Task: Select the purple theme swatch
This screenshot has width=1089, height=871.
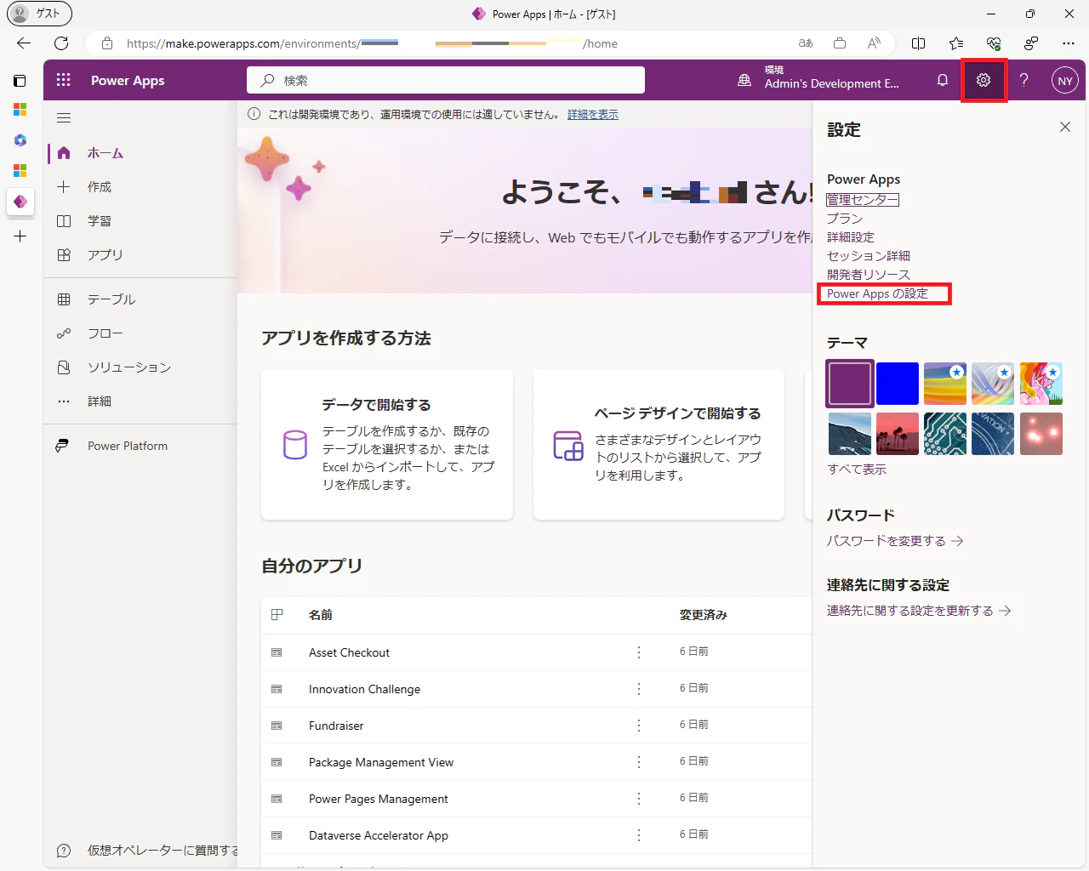Action: (850, 384)
